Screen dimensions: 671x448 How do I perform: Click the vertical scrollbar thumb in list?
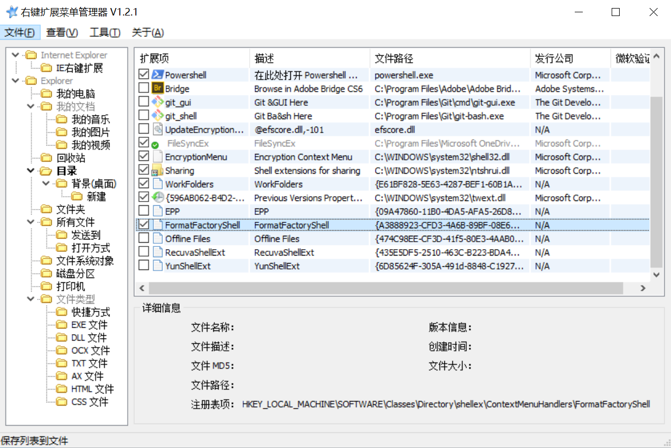click(x=657, y=182)
